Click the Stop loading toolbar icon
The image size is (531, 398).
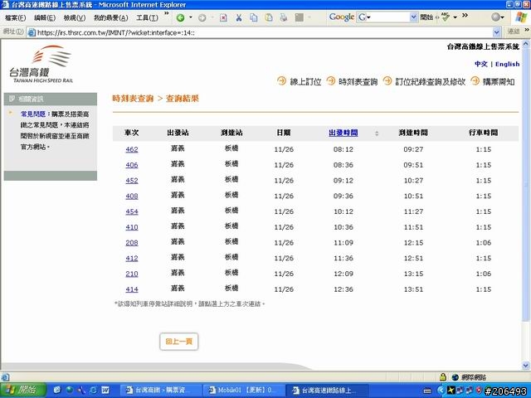(223, 17)
